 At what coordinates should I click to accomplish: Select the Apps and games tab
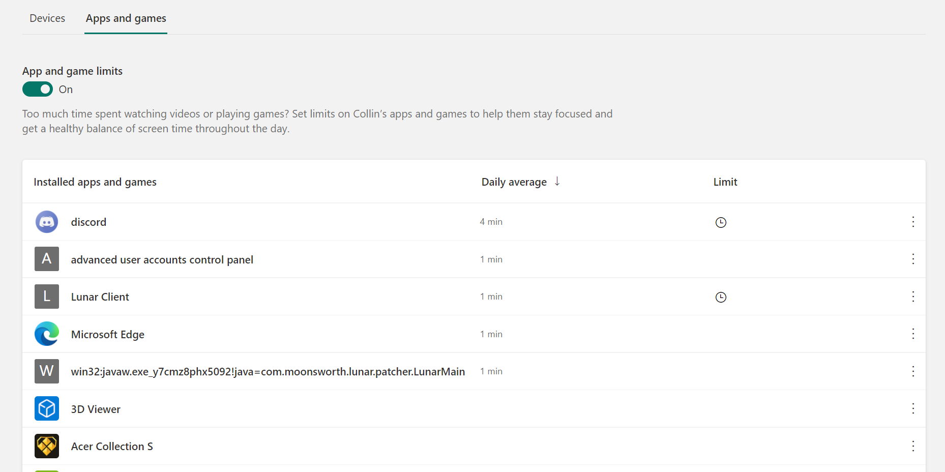[x=126, y=18]
